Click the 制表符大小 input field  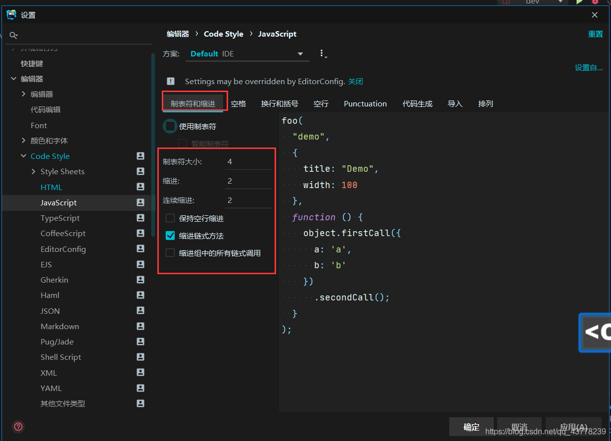pos(248,162)
